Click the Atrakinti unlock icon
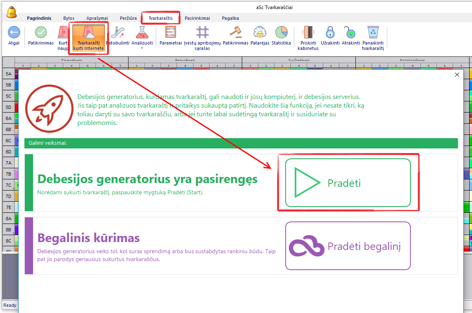472x313 pixels. 350,33
